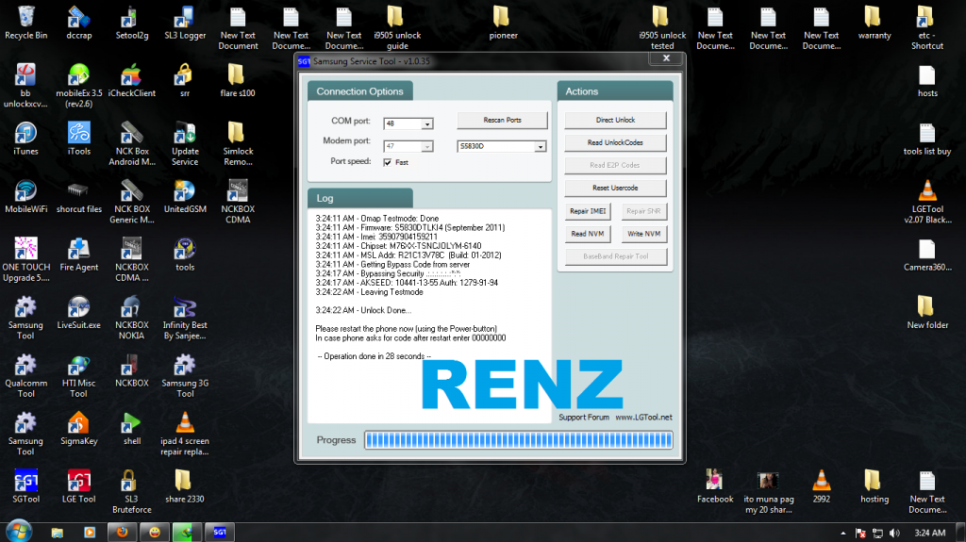The image size is (966, 542).
Task: Expand the Modem port dropdown
Action: coord(427,147)
